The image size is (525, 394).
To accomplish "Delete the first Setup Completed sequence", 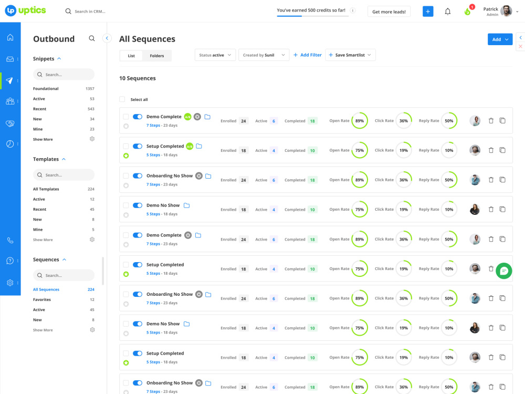I will [491, 150].
